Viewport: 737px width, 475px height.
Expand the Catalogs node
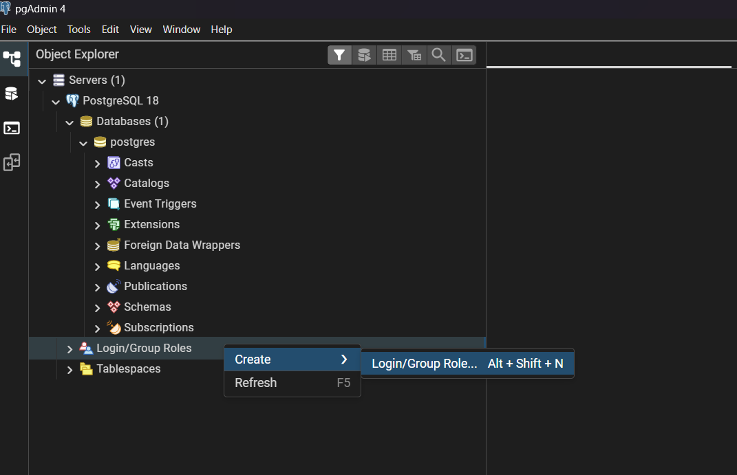tap(97, 184)
